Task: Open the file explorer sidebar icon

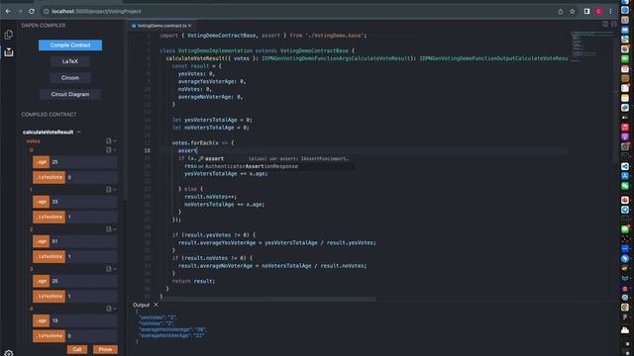Action: coord(9,35)
